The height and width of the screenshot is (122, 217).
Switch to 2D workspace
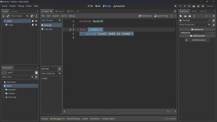pos(91,6)
